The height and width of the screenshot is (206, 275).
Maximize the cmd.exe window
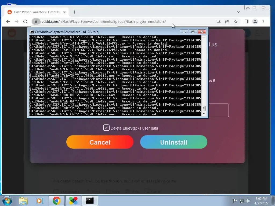coord(193,32)
